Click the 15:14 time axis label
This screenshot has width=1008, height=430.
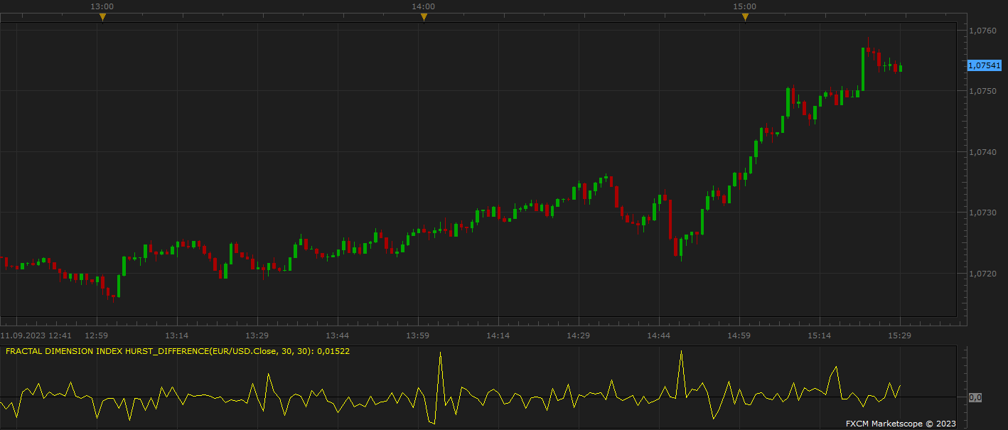click(820, 335)
